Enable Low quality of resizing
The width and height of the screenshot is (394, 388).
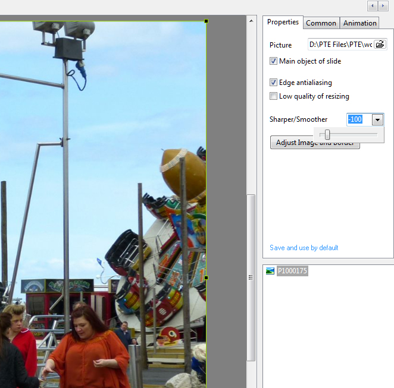pos(274,96)
